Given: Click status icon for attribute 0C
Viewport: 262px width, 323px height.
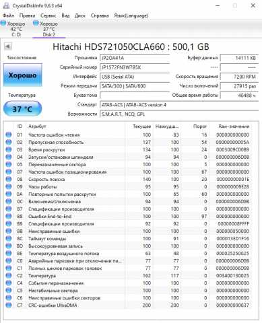Looking at the screenshot, I should (9, 201).
